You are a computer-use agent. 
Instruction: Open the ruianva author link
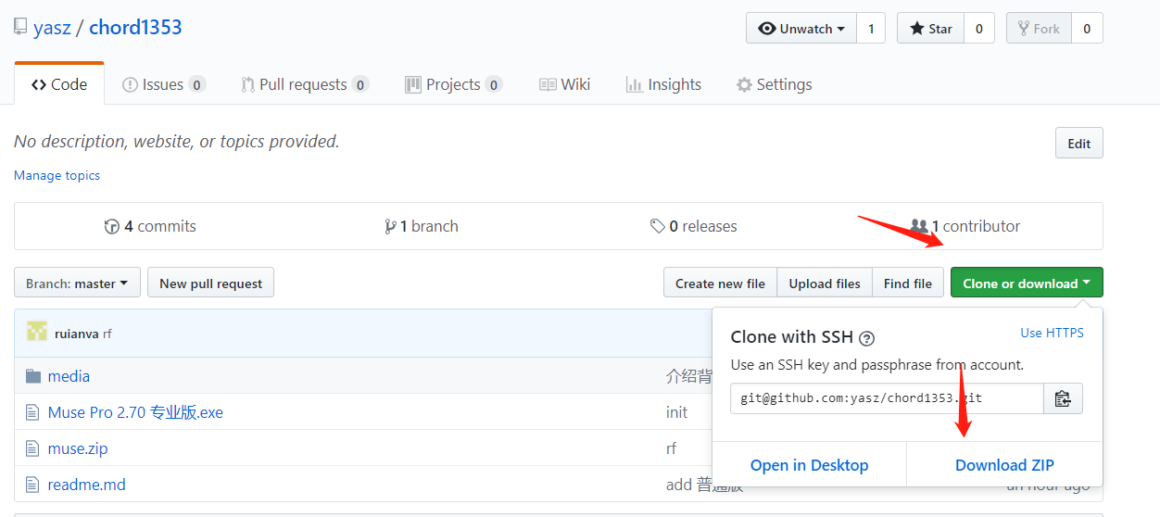(77, 334)
